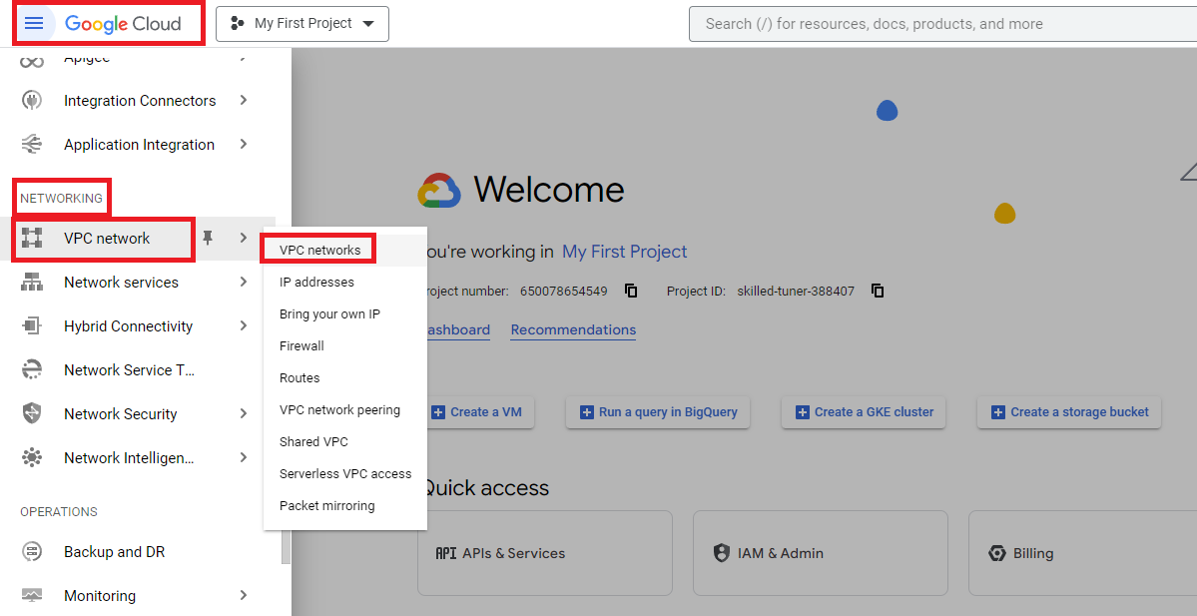Click the Network services icon
Image resolution: width=1197 pixels, height=616 pixels.
(x=31, y=283)
